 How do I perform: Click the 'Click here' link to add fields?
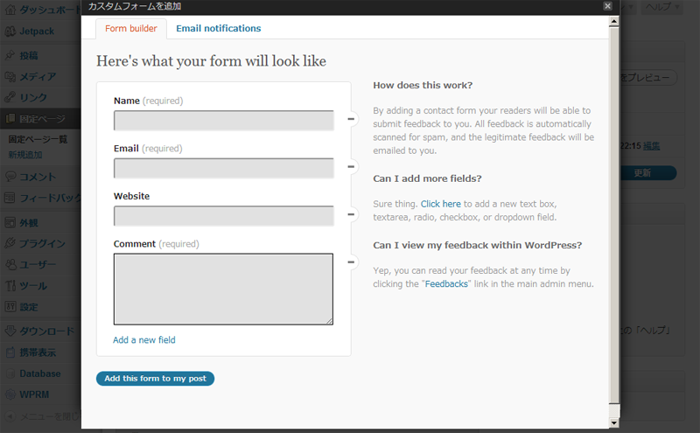[441, 204]
